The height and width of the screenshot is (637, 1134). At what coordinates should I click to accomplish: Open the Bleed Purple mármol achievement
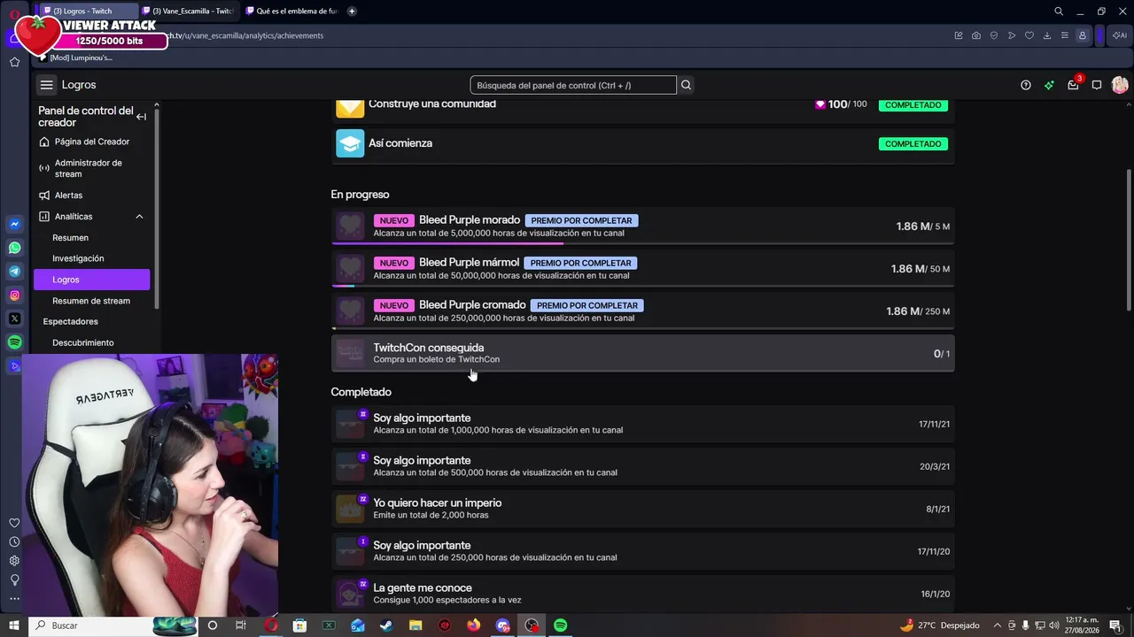coord(643,269)
